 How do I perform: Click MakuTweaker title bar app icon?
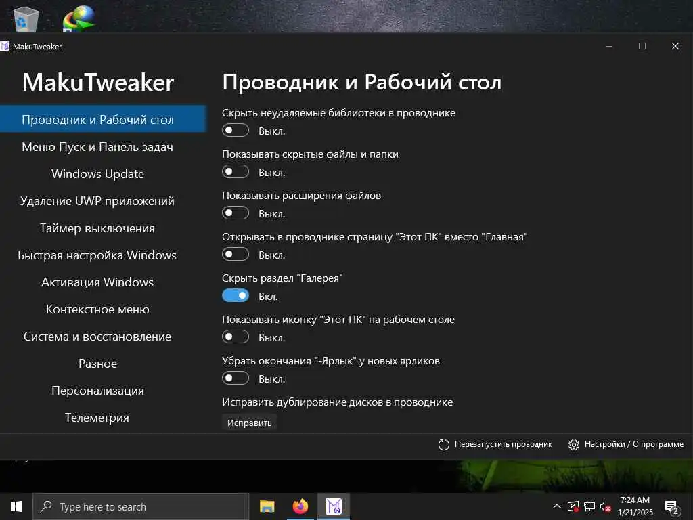(5, 46)
